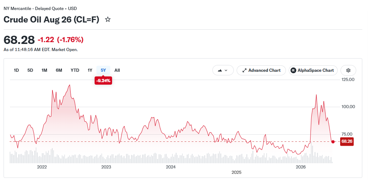The image size is (368, 180).
Task: Select the 1D time range tab
Action: [16, 70]
